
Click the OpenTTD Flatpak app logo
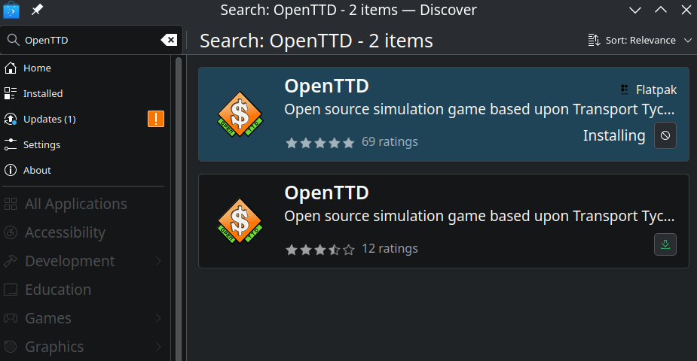240,114
